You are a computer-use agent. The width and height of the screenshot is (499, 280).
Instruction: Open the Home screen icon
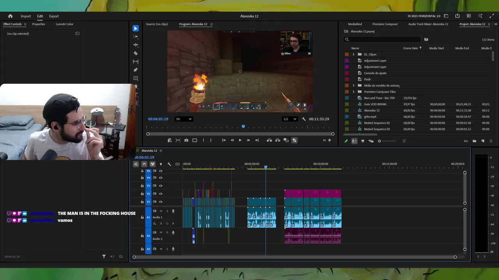pyautogui.click(x=10, y=16)
